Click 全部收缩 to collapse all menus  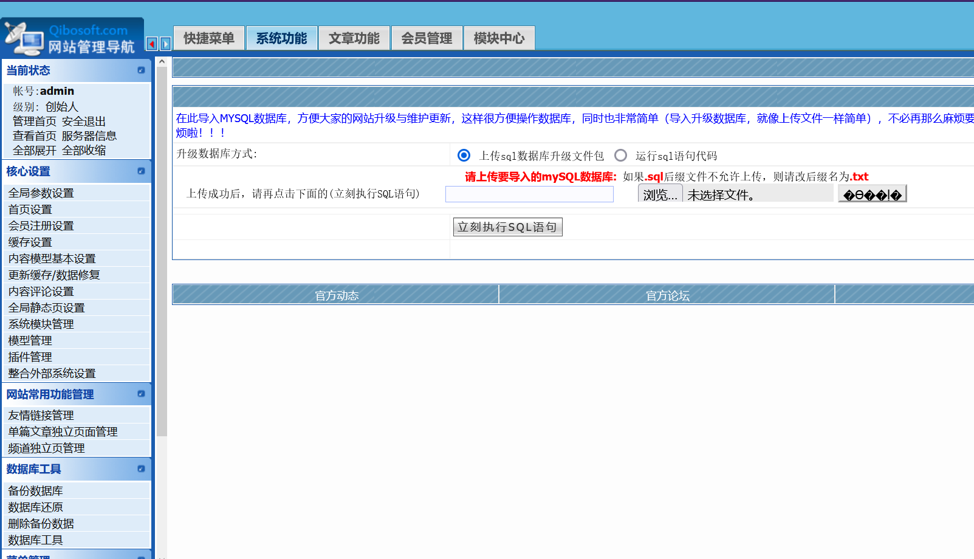pos(84,150)
